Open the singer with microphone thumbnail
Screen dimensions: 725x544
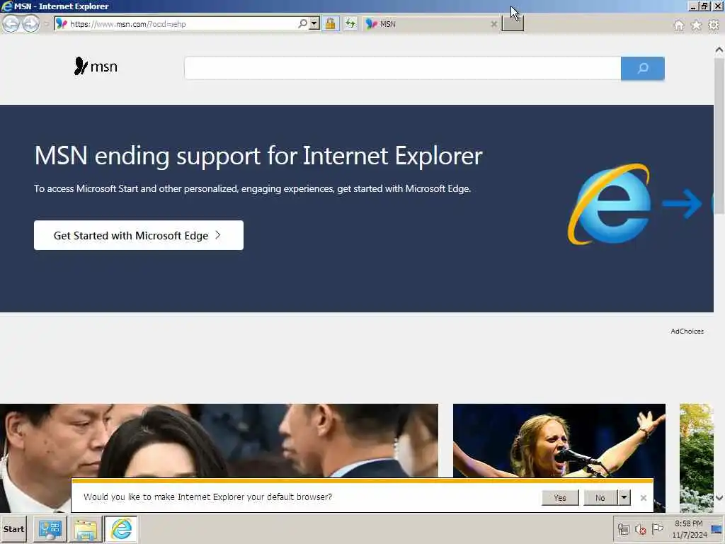(559, 441)
